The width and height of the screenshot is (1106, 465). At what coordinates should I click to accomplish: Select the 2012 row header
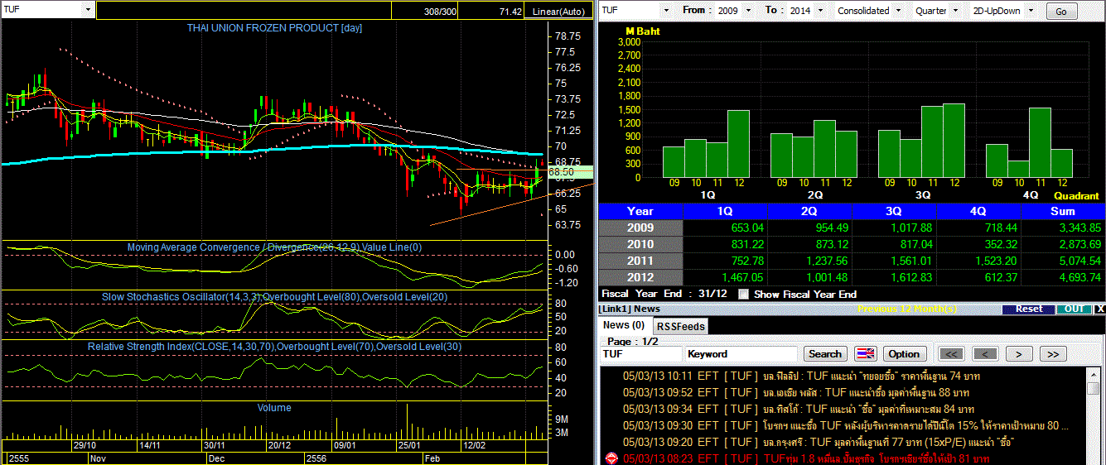click(x=640, y=277)
